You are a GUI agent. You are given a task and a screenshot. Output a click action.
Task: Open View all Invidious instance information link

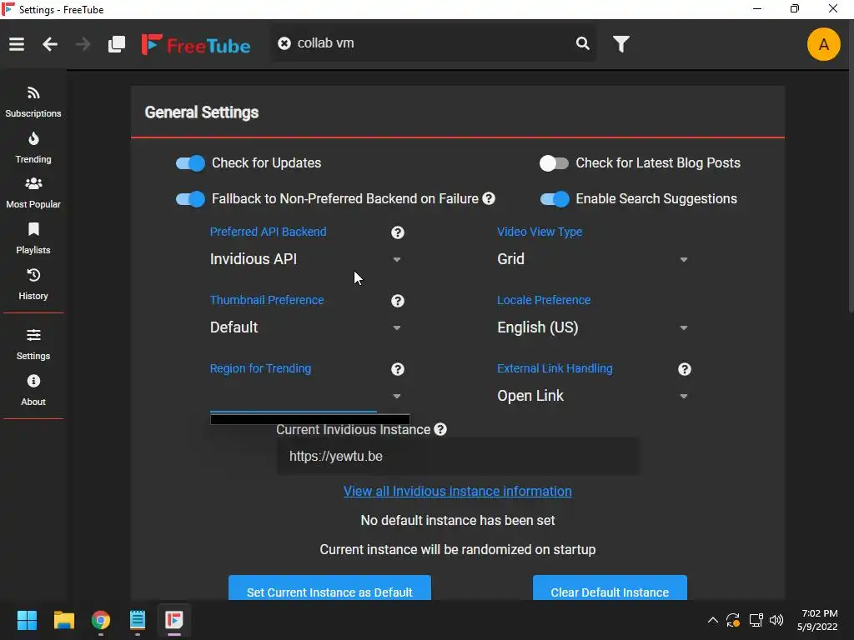point(458,492)
